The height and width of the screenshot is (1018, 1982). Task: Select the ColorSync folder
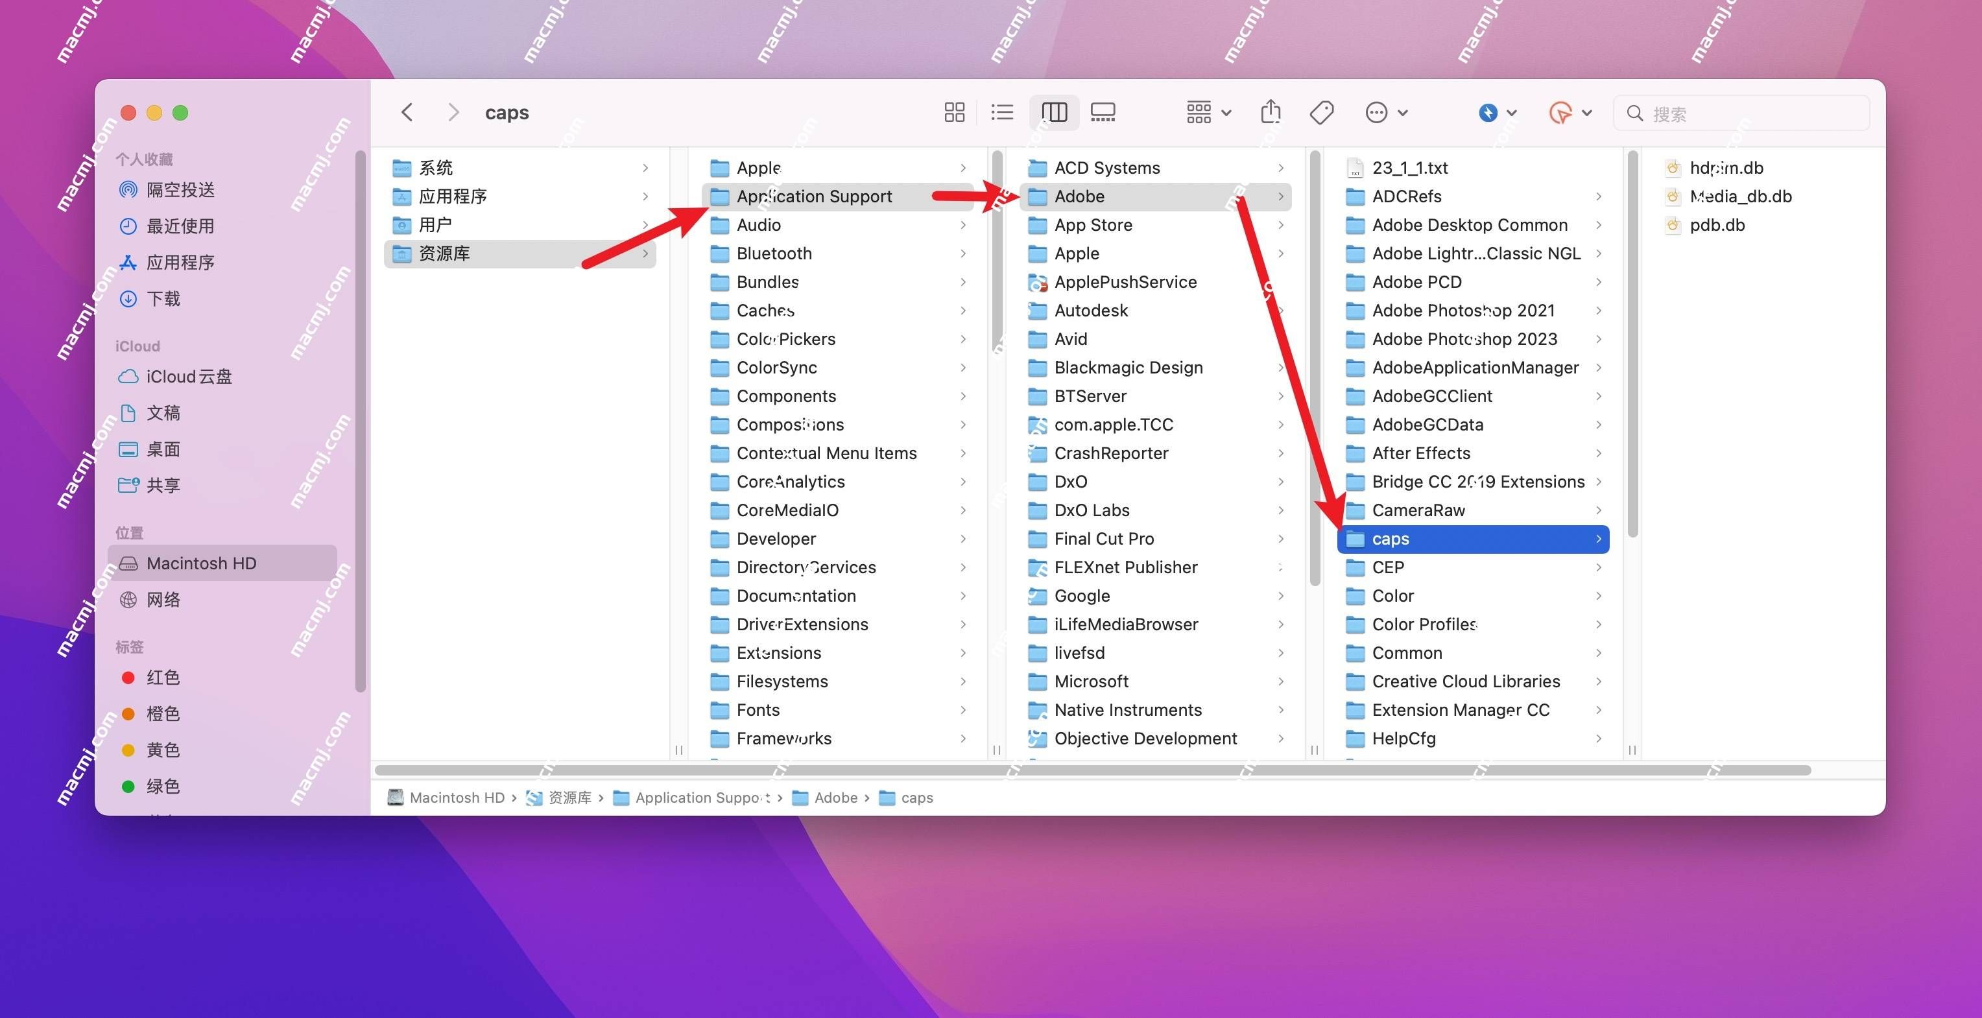point(837,367)
